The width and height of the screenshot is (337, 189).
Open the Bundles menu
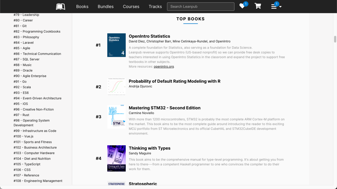pos(106,6)
